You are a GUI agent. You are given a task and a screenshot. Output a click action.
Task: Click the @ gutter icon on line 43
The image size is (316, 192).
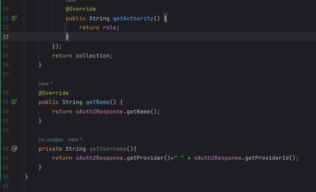[x=14, y=149]
